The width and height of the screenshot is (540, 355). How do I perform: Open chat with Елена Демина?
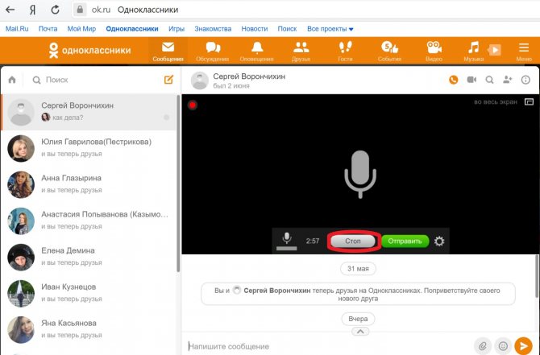(89, 258)
